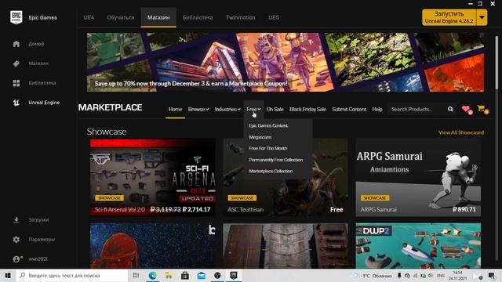Choose Permanently Free Collection
The height and width of the screenshot is (282, 502).
275,160
